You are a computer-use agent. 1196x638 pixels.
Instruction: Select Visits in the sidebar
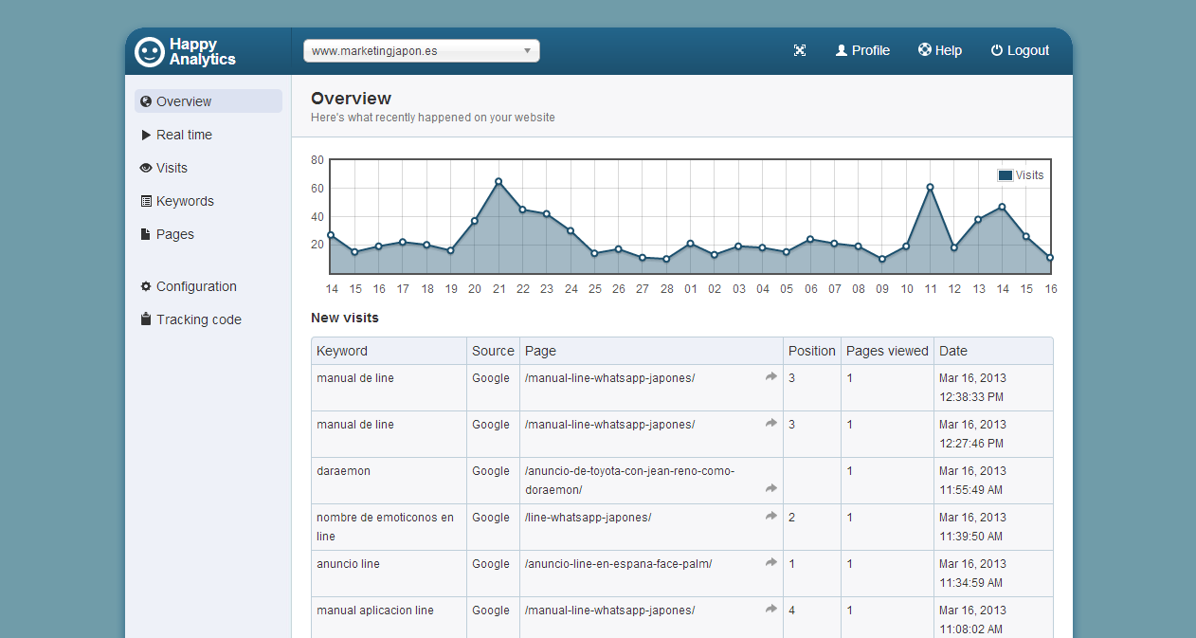pos(172,168)
